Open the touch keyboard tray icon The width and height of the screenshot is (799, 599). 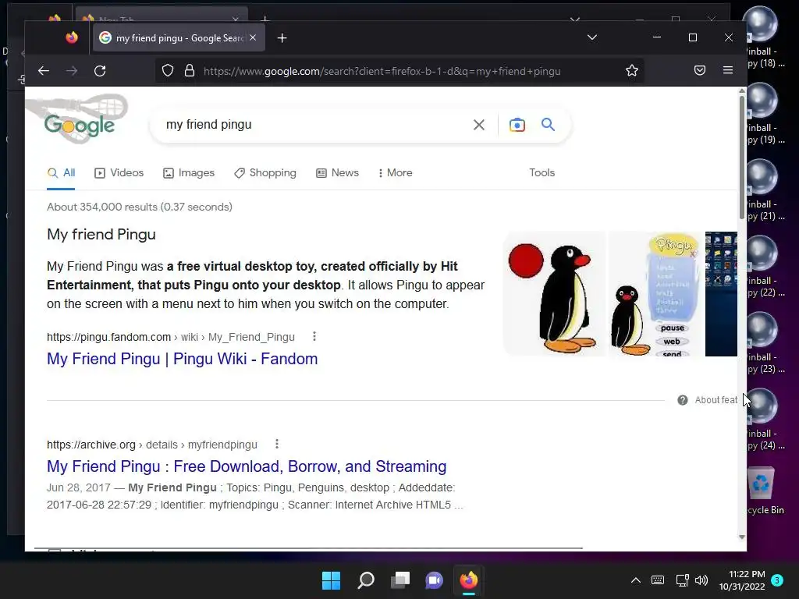pos(657,580)
